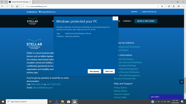Open Edge Settings and more menu

(184, 6)
